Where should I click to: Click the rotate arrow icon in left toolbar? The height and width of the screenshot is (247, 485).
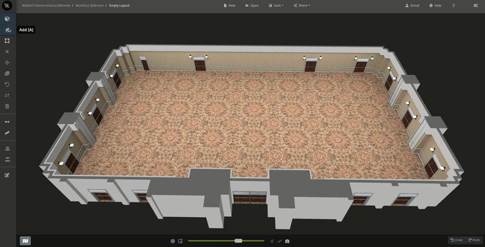coord(7,84)
